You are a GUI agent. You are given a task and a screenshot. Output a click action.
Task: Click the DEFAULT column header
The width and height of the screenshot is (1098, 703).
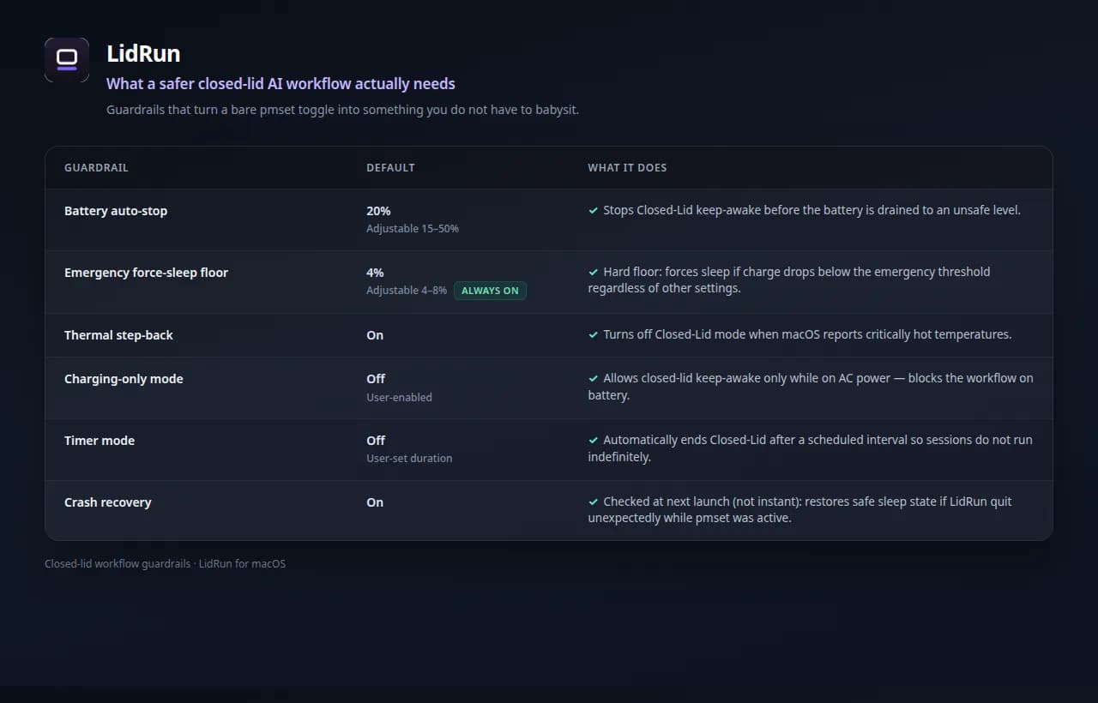(390, 168)
